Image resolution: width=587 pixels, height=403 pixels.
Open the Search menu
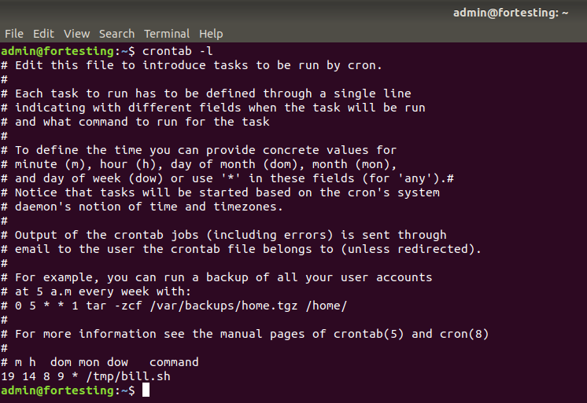[116, 34]
